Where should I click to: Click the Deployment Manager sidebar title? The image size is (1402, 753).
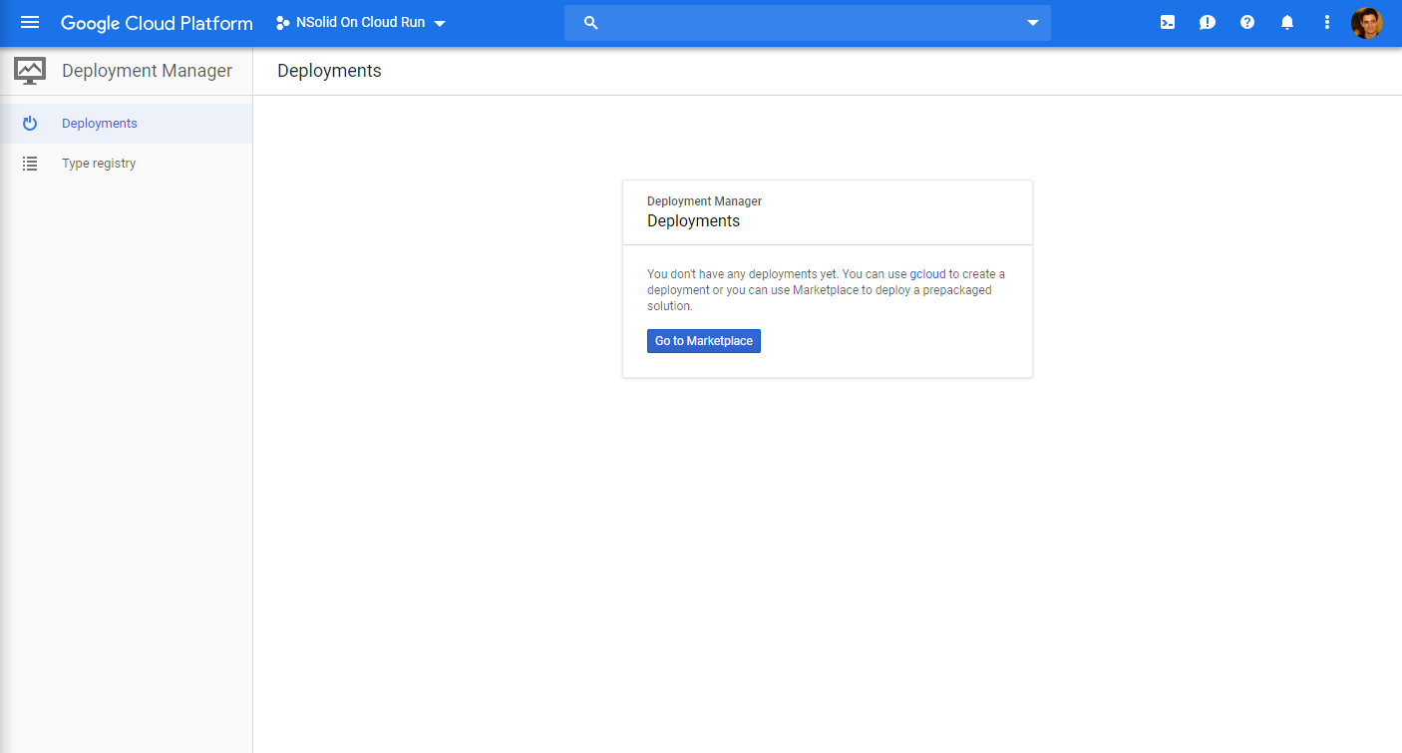click(x=147, y=71)
